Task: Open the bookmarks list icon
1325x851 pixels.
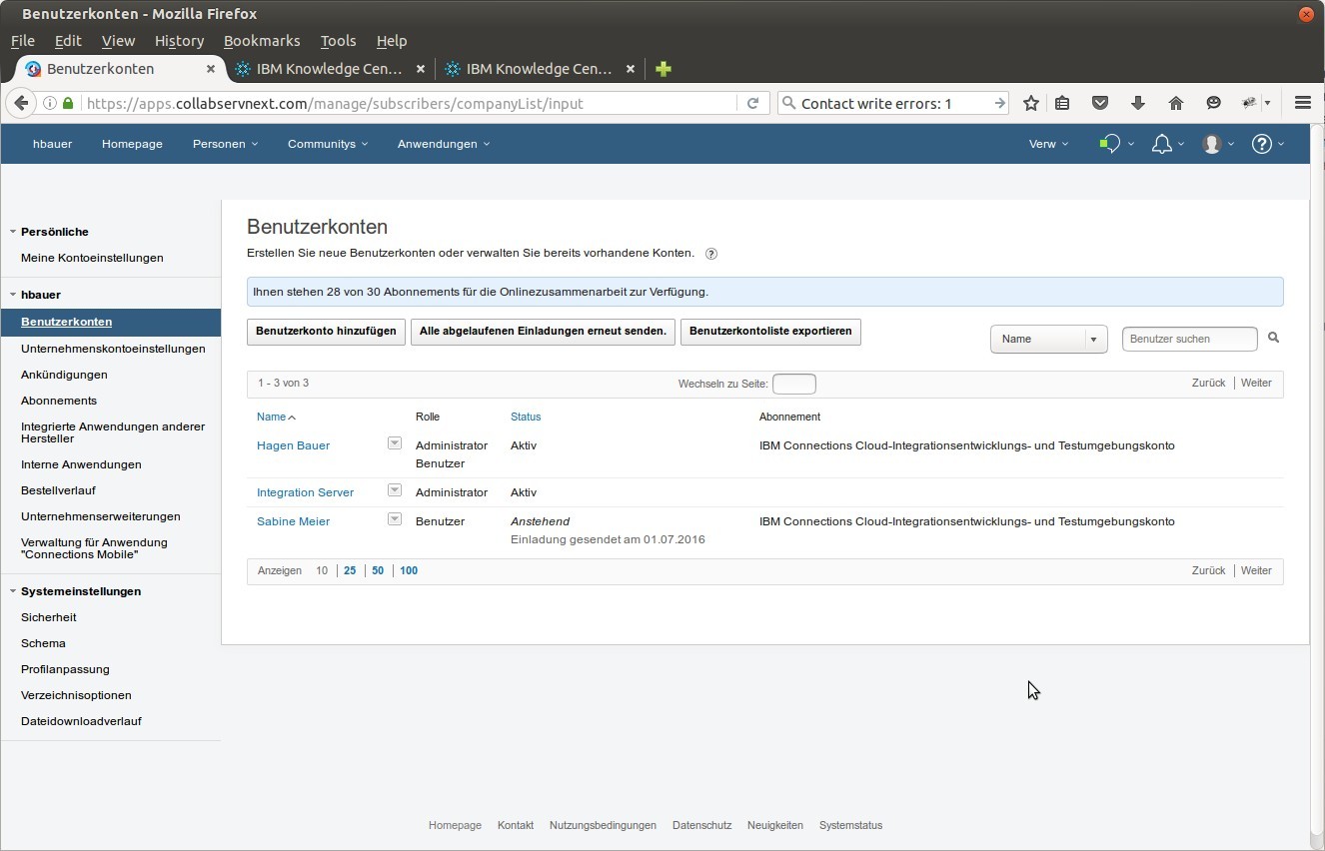Action: 1062,103
